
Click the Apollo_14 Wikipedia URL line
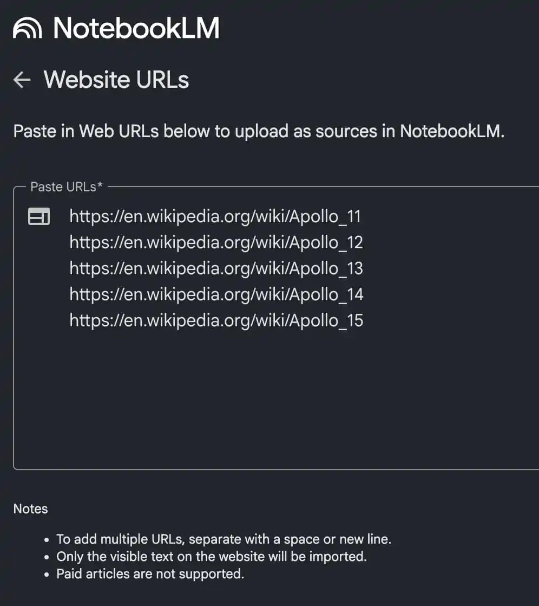[x=216, y=294]
